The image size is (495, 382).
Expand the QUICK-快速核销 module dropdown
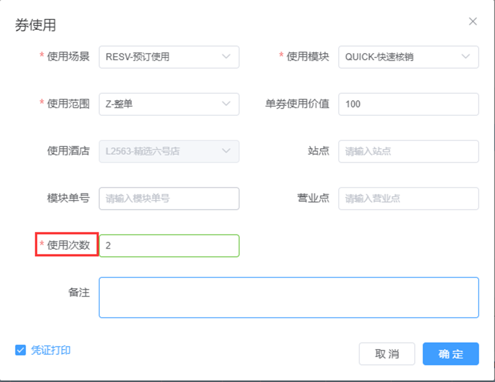pos(400,57)
